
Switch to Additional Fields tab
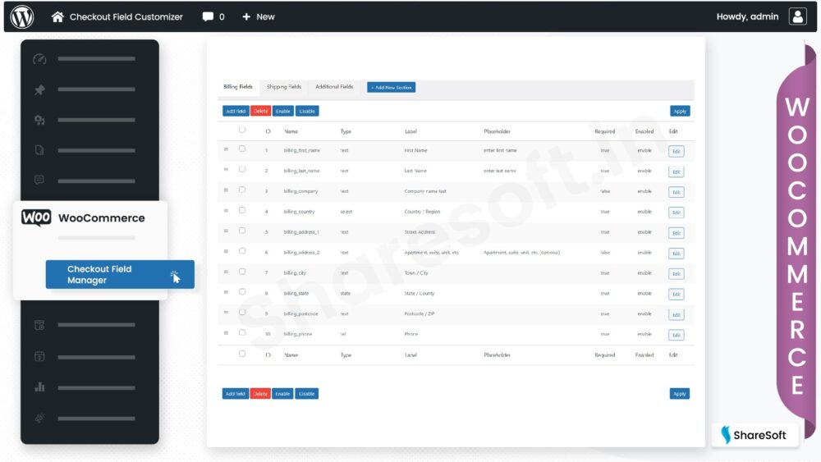coord(334,87)
